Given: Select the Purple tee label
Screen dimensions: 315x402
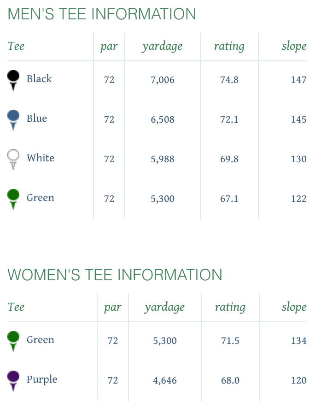Looking at the screenshot, I should 42,379.
